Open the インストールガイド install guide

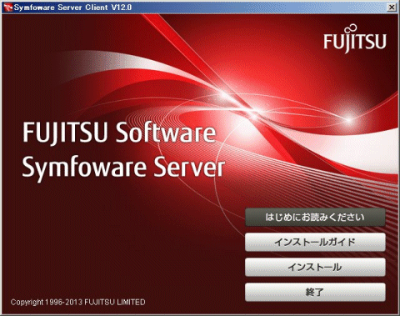point(315,242)
